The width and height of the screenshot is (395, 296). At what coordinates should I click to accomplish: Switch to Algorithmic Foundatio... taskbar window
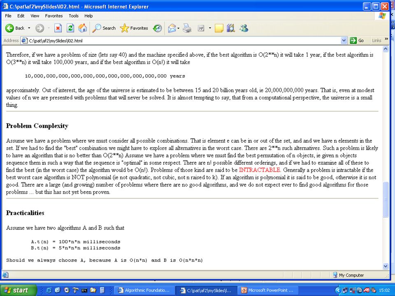pyautogui.click(x=144, y=290)
